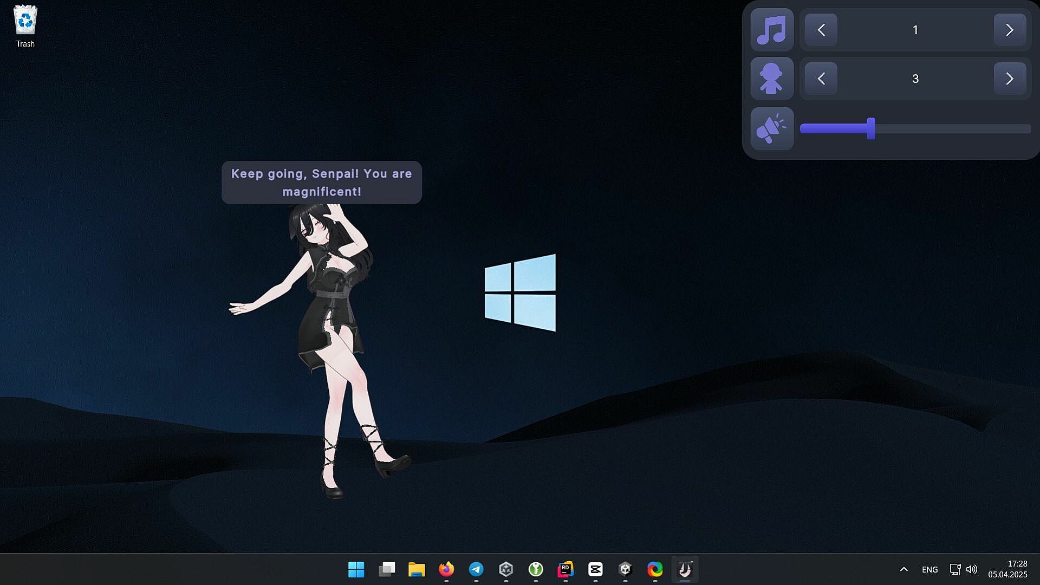Screen dimensions: 1040x585
Task: Open Firefox from the taskbar
Action: pyautogui.click(x=446, y=569)
